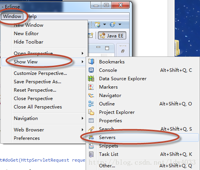
Task: Click the Search view icon
Action: pyautogui.click(x=91, y=129)
